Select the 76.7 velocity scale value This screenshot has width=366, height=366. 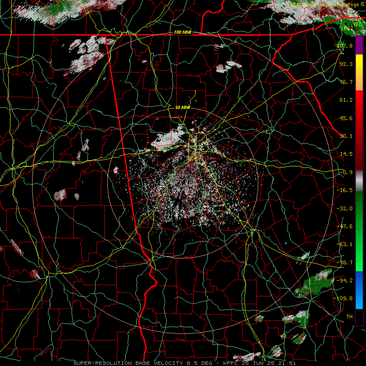click(x=346, y=82)
